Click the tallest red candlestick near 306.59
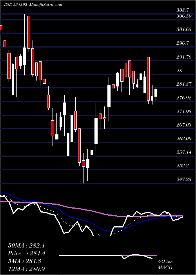This screenshot has height=275, width=196. (x=29, y=32)
